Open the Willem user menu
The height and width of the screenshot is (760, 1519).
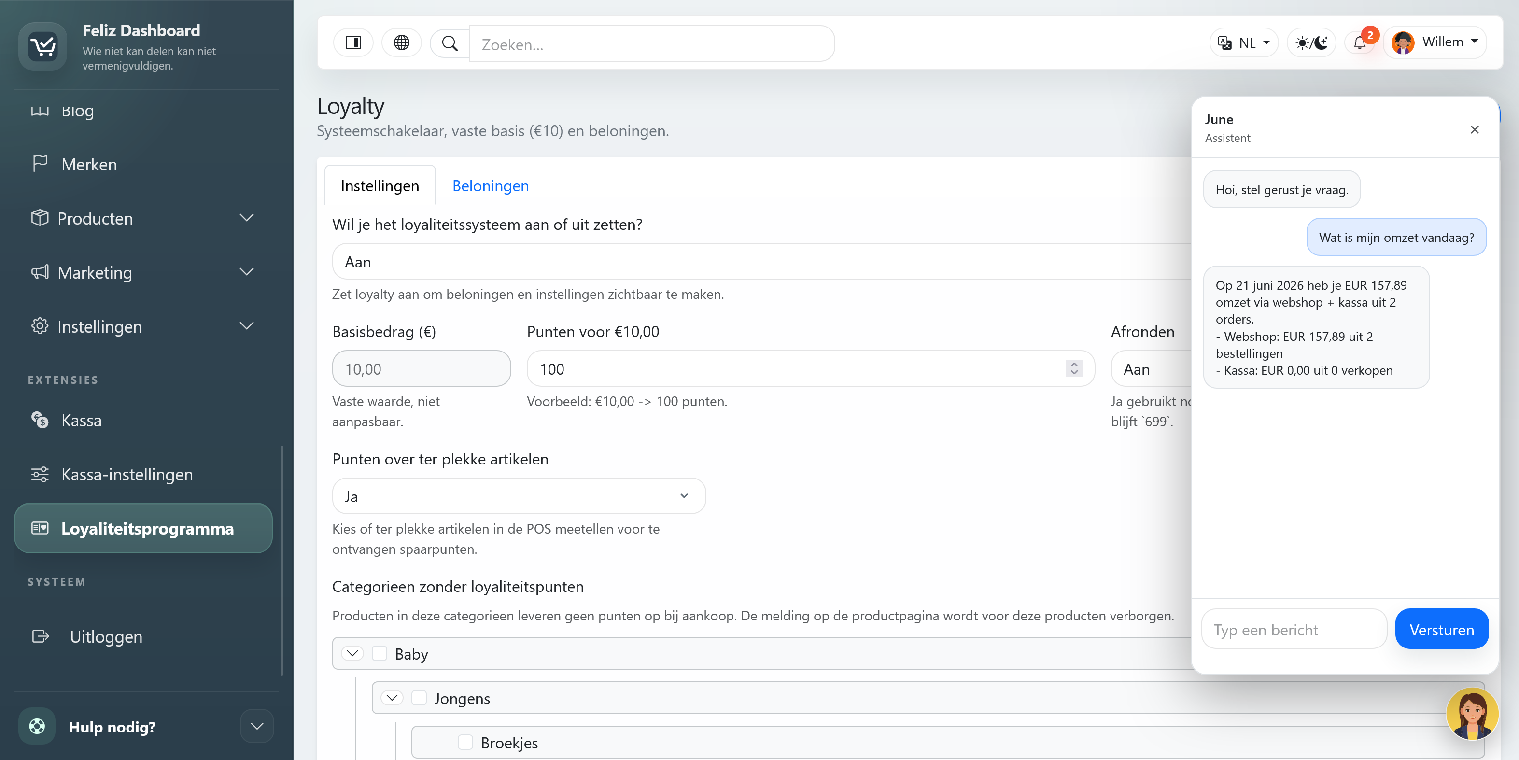point(1435,42)
